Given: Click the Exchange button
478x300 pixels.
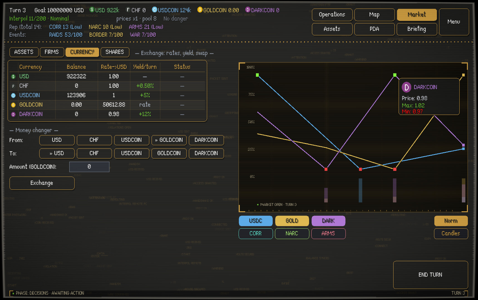Looking at the screenshot, I should (42, 183).
